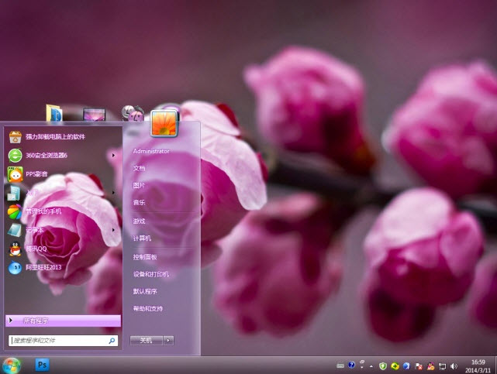
Task: Click the blue help icon in tray
Action: (x=351, y=365)
